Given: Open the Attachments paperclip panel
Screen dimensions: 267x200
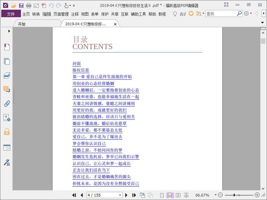Looking at the screenshot, I should pos(7,103).
